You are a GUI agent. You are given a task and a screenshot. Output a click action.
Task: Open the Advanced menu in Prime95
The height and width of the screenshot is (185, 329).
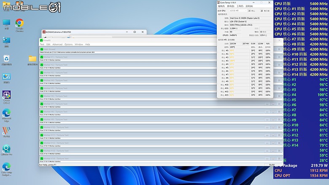(57, 44)
